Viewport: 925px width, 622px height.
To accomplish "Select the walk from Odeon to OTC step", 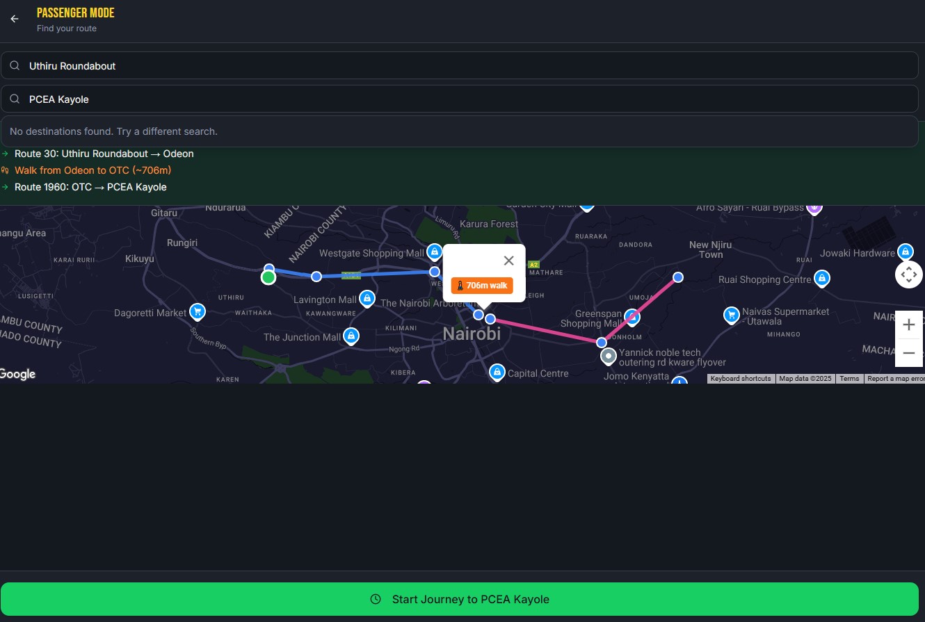I will tap(92, 170).
